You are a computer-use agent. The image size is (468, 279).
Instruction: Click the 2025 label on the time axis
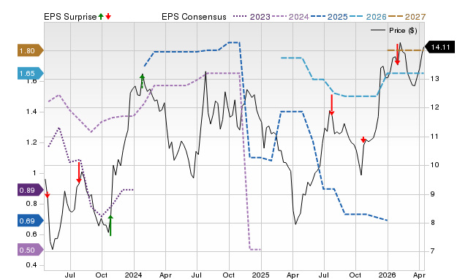point(260,275)
